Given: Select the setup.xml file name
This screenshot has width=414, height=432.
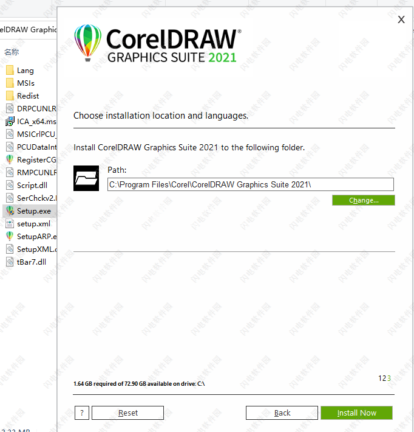Looking at the screenshot, I should tap(33, 224).
